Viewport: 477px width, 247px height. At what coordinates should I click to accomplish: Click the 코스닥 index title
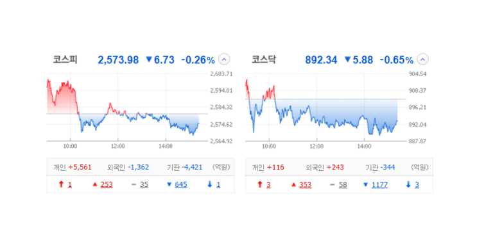point(264,60)
